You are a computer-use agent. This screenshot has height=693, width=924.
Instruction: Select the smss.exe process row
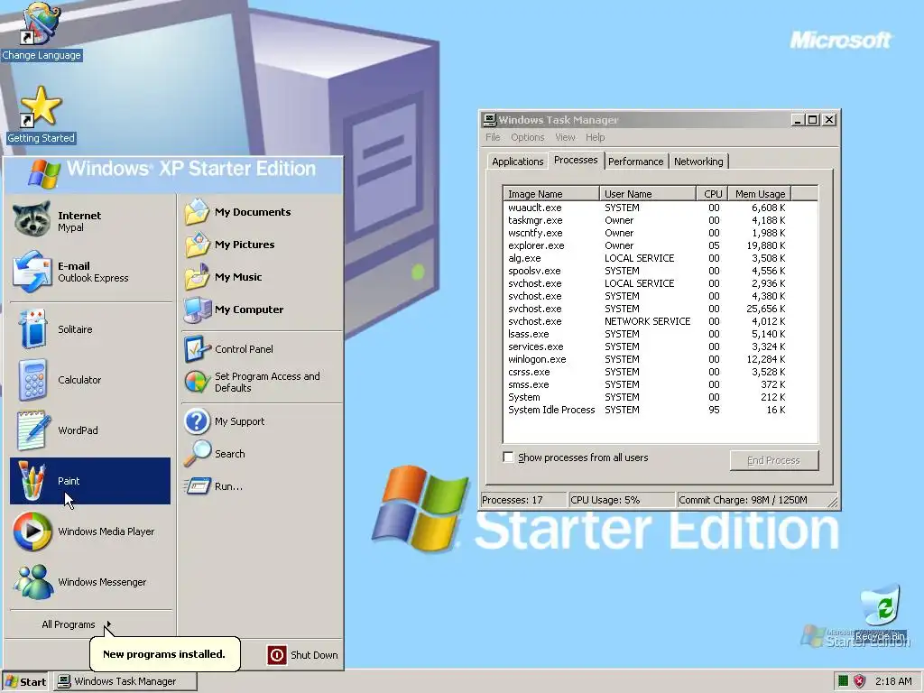pos(646,384)
